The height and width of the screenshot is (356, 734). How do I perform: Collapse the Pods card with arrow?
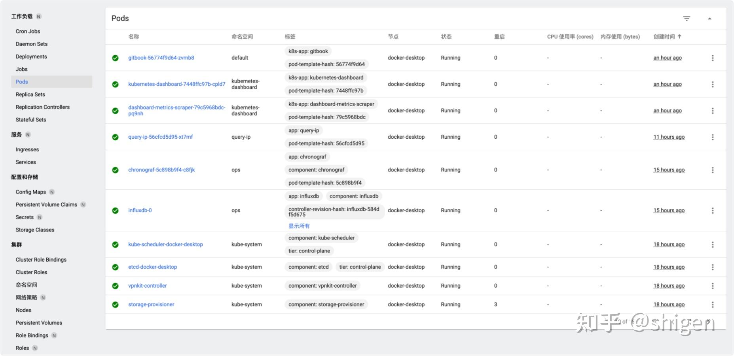pyautogui.click(x=709, y=19)
